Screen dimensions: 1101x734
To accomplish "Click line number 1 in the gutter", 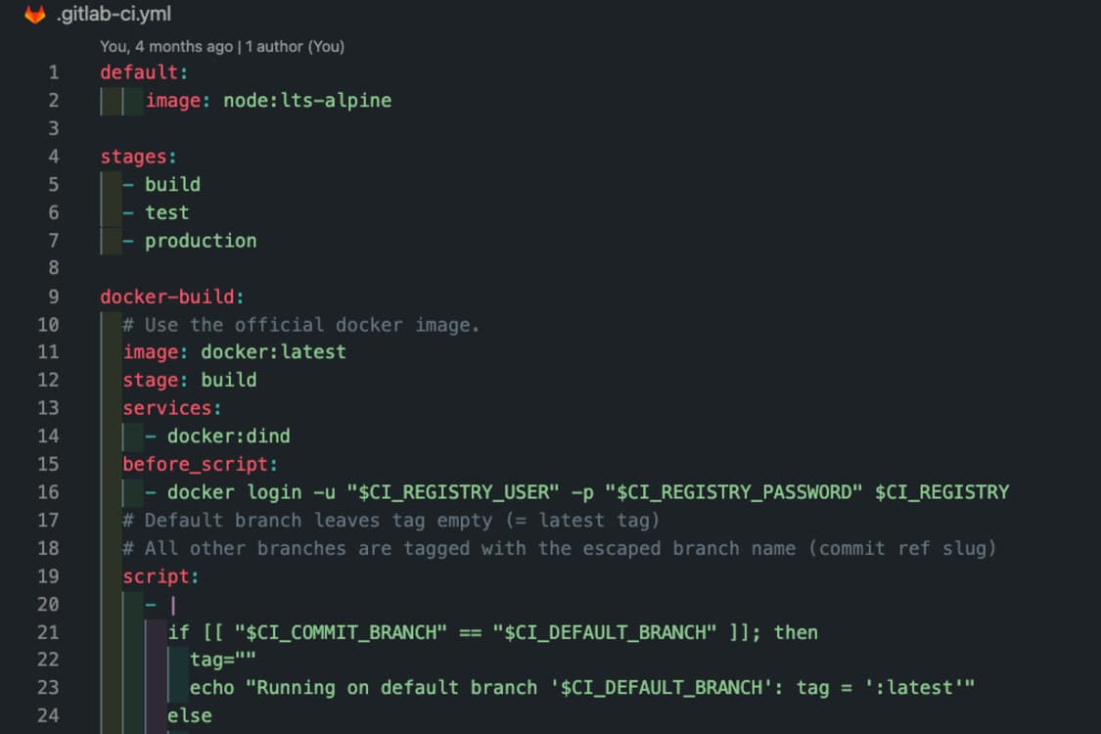I will [53, 72].
